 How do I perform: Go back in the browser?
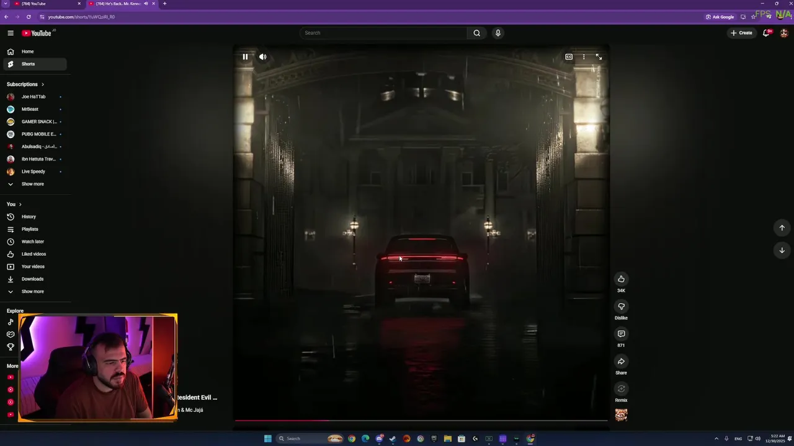point(6,17)
